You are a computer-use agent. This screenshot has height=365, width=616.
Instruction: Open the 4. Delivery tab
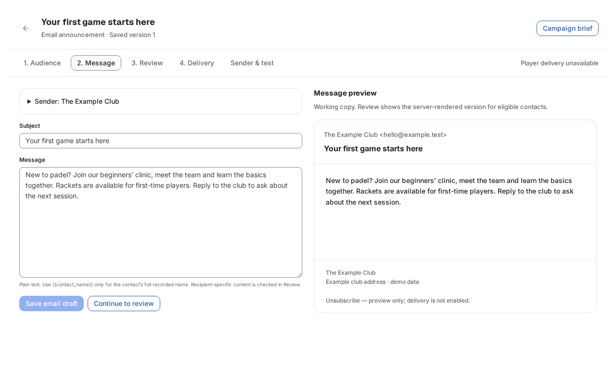click(x=197, y=63)
